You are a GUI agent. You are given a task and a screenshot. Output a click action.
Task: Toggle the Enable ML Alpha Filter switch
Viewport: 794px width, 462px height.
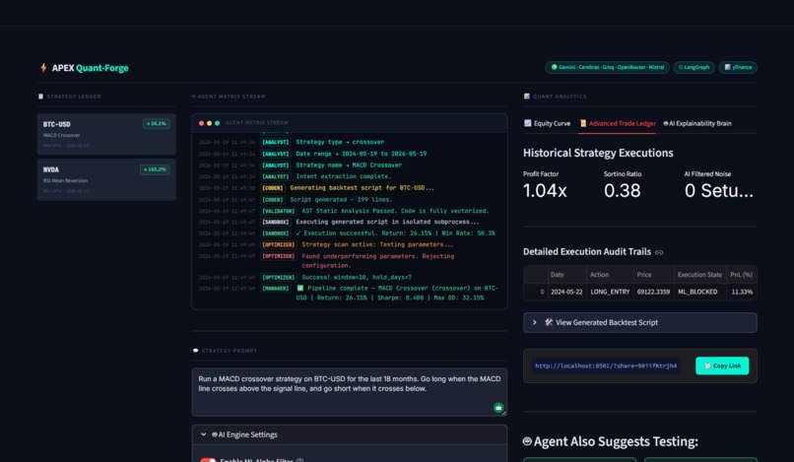click(x=208, y=460)
